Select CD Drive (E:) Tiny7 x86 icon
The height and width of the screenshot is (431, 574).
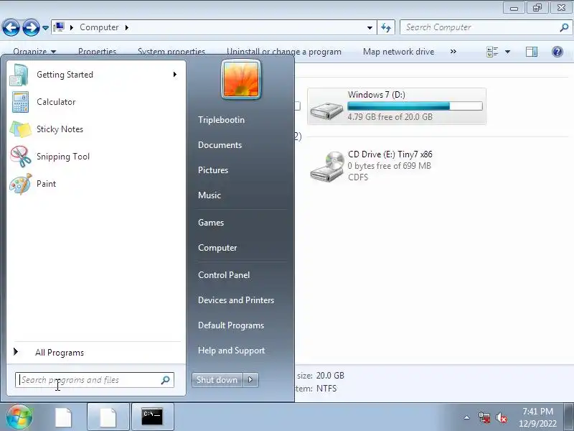(x=327, y=167)
